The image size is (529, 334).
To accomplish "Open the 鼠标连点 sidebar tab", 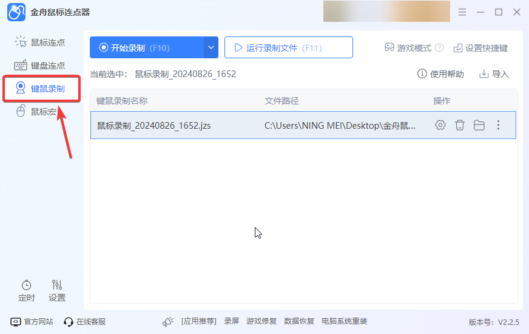I will pos(40,43).
